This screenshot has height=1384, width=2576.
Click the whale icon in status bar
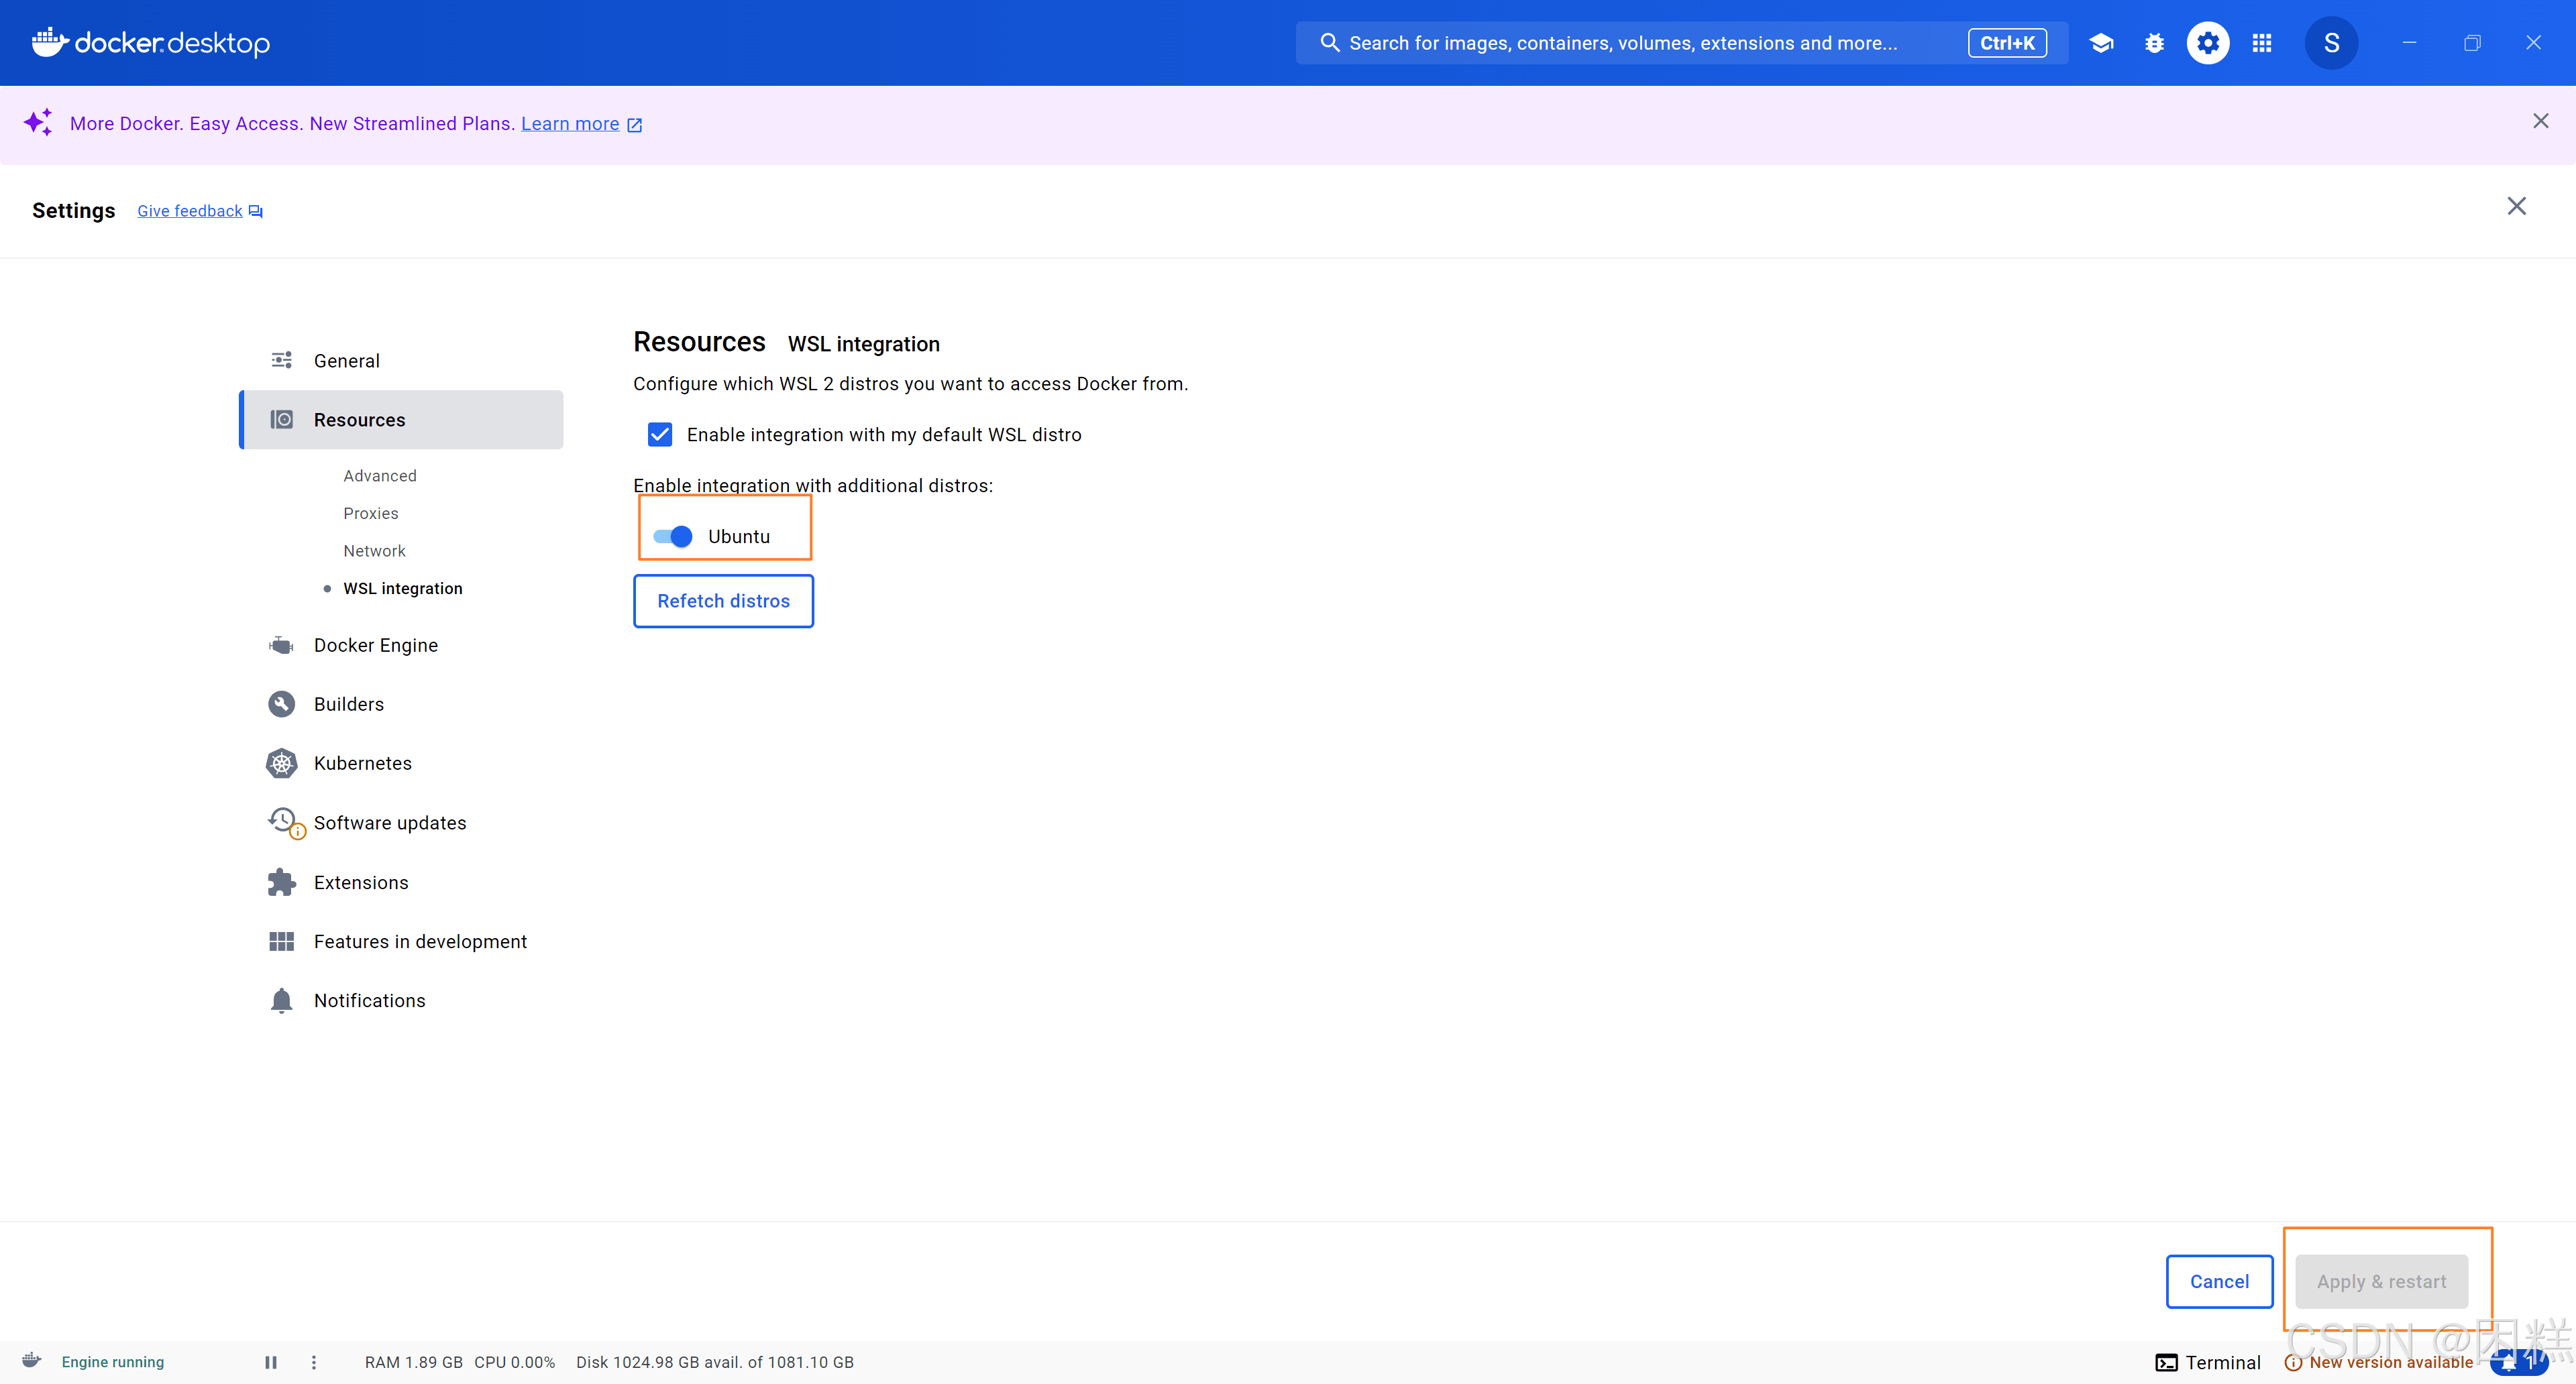[31, 1360]
